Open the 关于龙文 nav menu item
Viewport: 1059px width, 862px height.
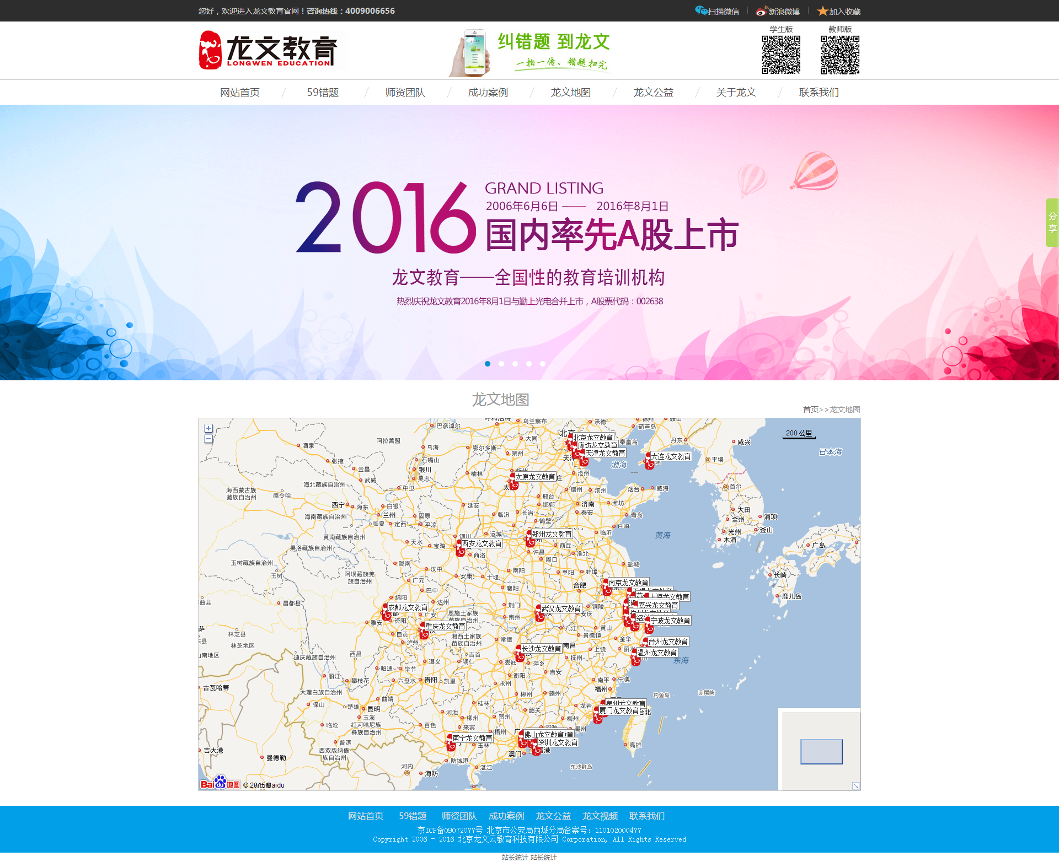[x=736, y=93]
